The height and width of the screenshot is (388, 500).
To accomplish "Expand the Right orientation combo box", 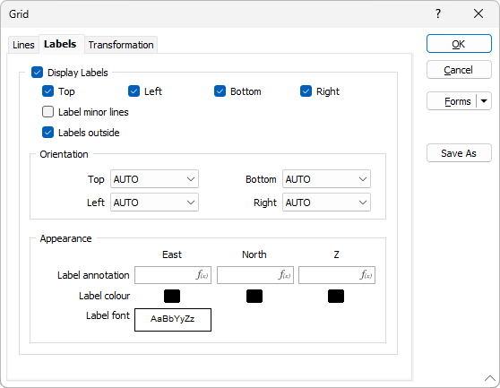I will coord(326,203).
